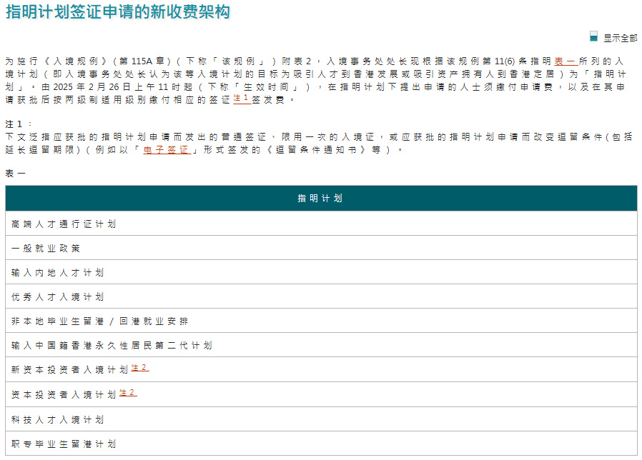Image resolution: width=642 pixels, height=460 pixels.
Task: Select 输入中国籍香港永久性居民第二代计划 row
Action: coord(112,346)
